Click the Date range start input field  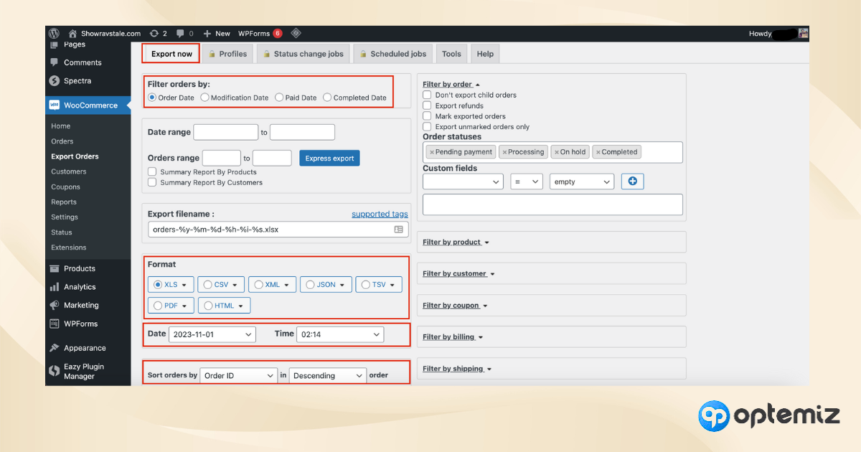pos(225,132)
